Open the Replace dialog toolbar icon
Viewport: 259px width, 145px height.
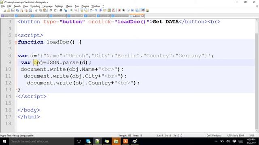[66, 10]
